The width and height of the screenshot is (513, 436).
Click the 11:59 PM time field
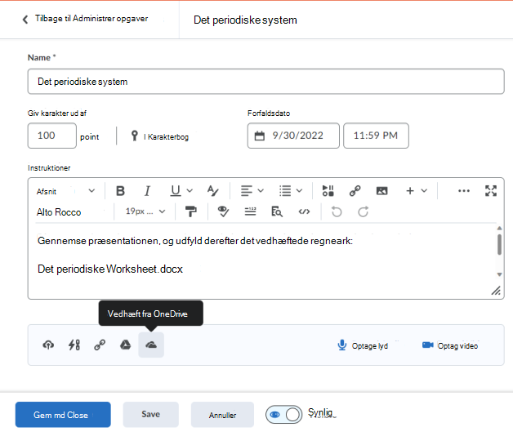tap(376, 136)
